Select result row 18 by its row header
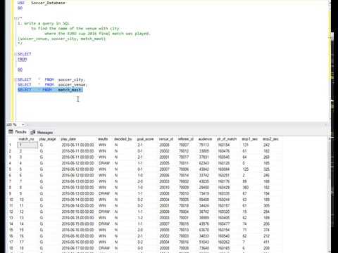 tap(11, 248)
